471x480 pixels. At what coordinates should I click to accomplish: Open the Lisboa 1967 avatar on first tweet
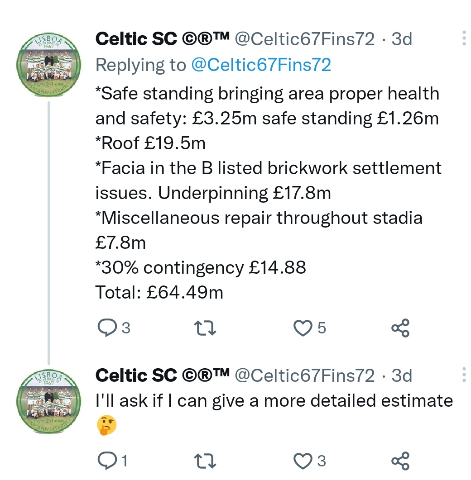click(48, 66)
